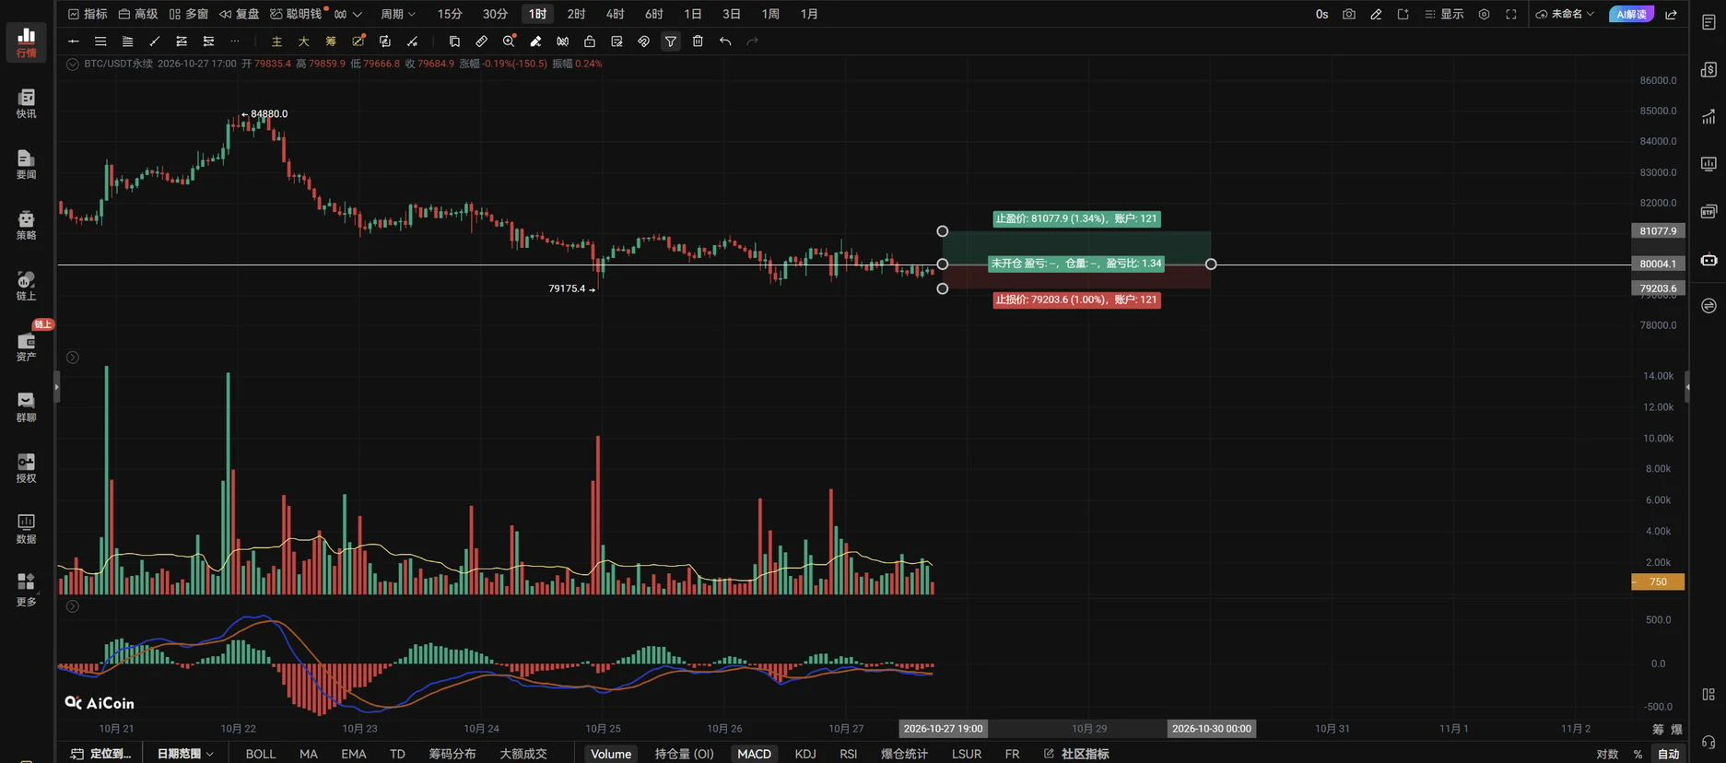Toggle the 自动 auto scale button
Screen dimensions: 1726x763
pos(1669,754)
